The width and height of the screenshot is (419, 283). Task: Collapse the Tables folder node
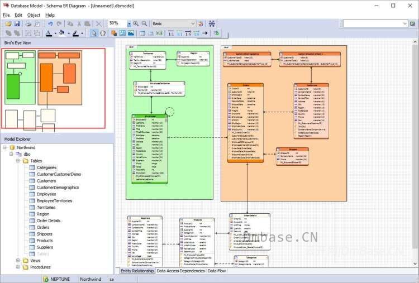click(x=18, y=161)
